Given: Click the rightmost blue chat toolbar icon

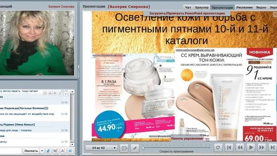Looking at the screenshot, I should point(70,151).
